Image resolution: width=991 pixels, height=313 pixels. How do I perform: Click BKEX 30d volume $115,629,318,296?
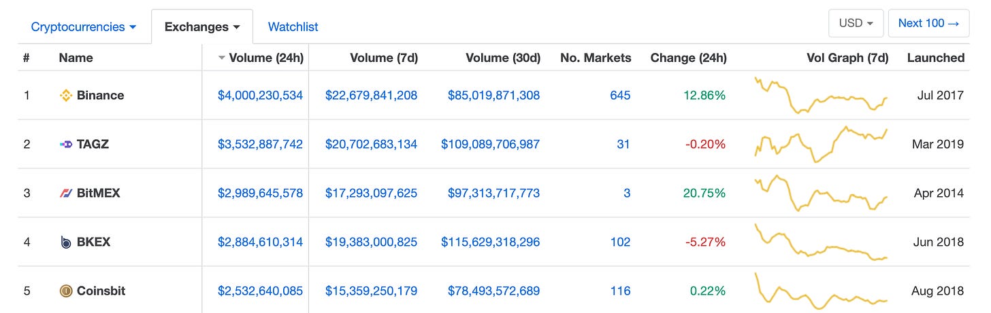[490, 242]
